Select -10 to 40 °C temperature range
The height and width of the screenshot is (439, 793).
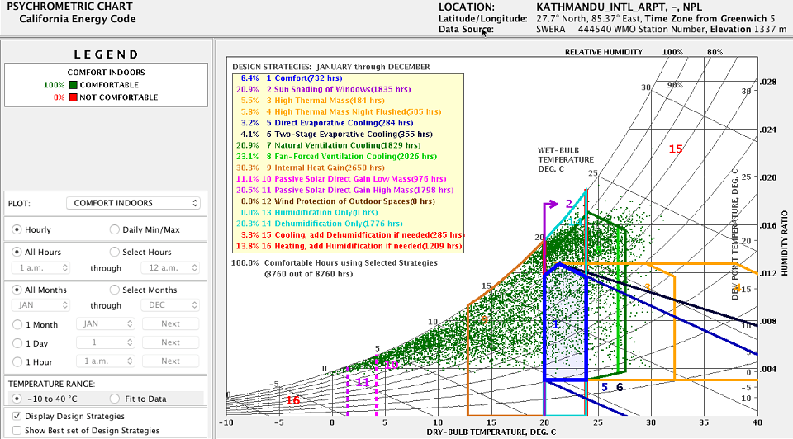17,399
